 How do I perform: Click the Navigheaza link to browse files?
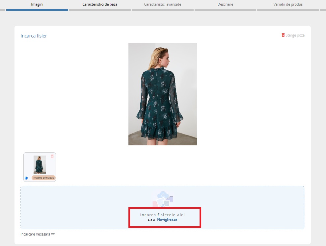(167, 219)
